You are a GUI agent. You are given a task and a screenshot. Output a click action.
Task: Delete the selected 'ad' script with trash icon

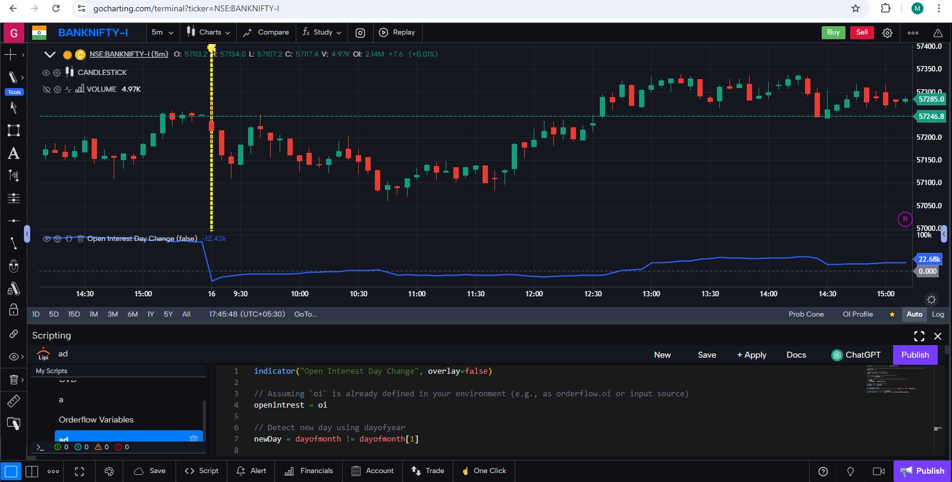(x=193, y=439)
